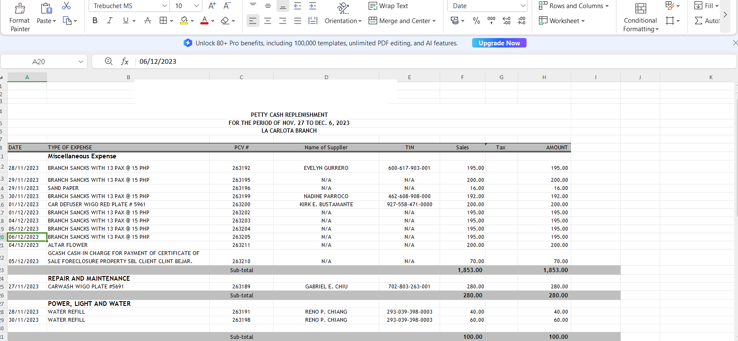Viewport: 738px width, 341px height.
Task: Open the font name dropdown
Action: point(165,6)
